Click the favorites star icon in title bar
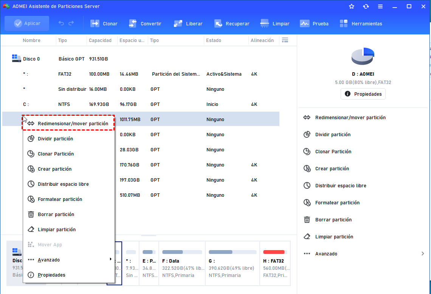 (352, 6)
